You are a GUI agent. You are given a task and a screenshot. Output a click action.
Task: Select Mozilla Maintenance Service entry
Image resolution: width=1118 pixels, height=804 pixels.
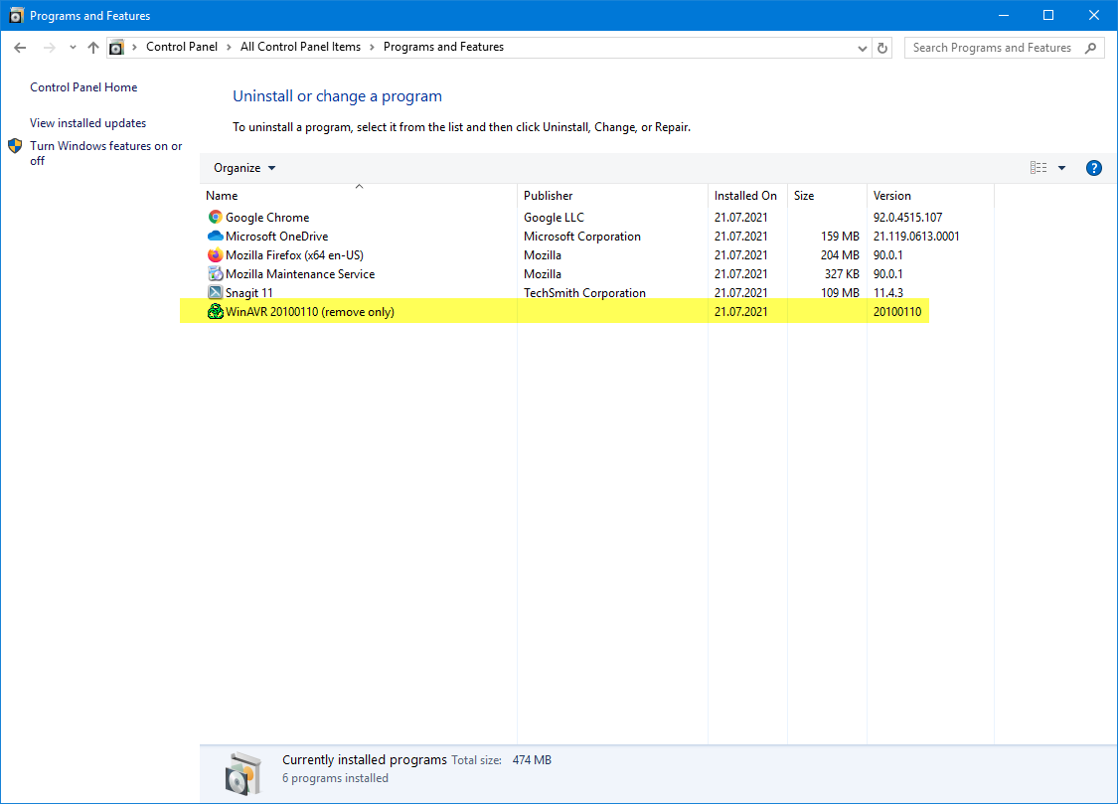(300, 273)
